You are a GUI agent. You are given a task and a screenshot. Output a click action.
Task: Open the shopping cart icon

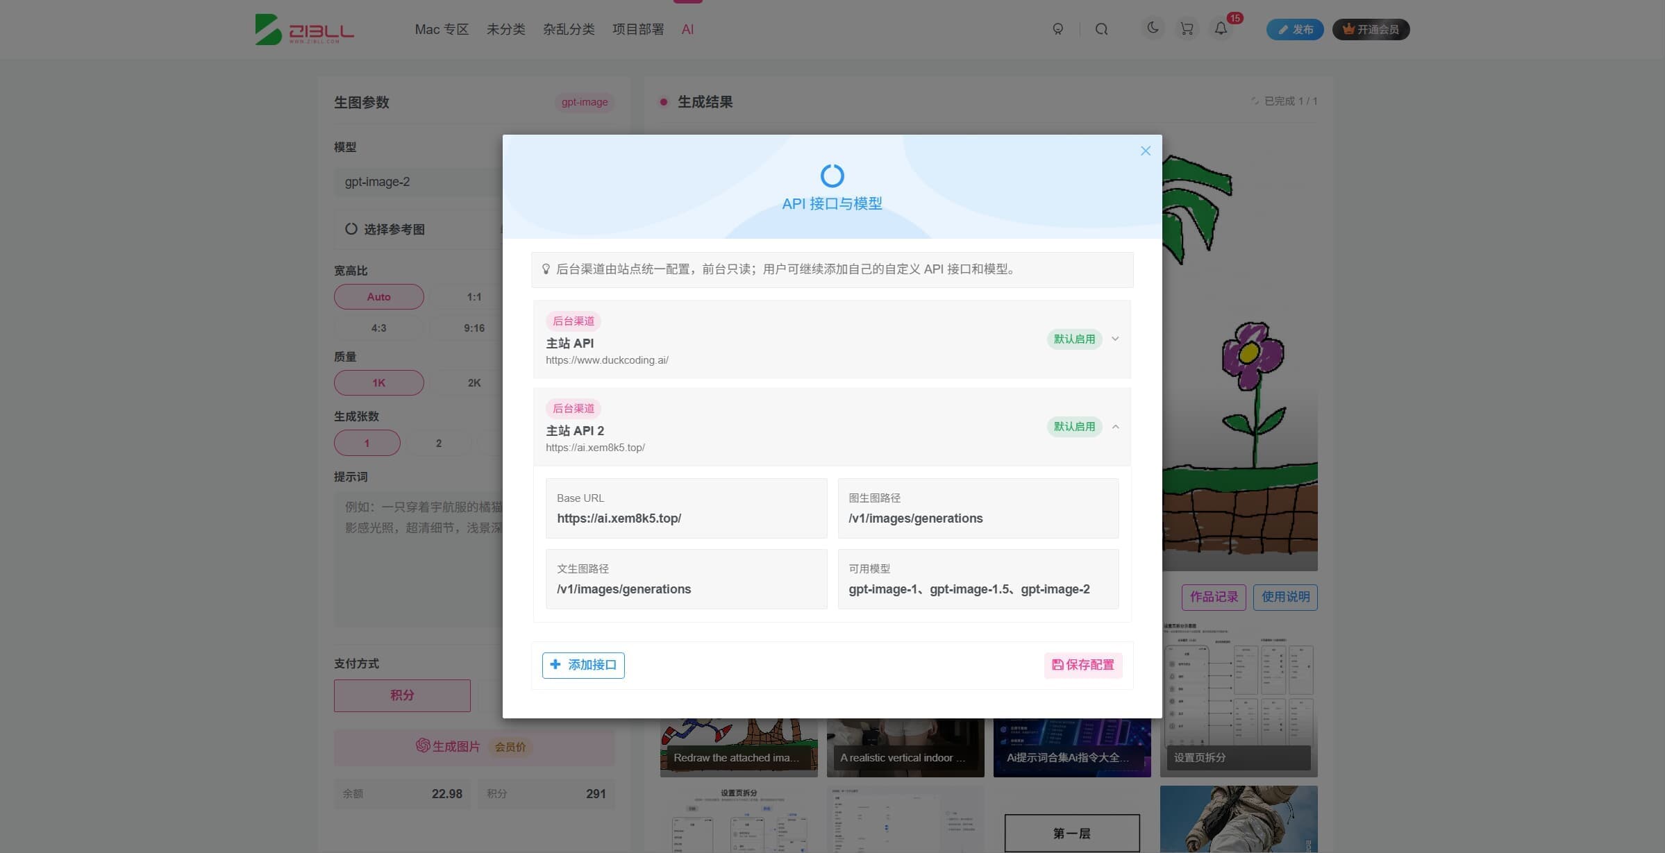pyautogui.click(x=1187, y=29)
